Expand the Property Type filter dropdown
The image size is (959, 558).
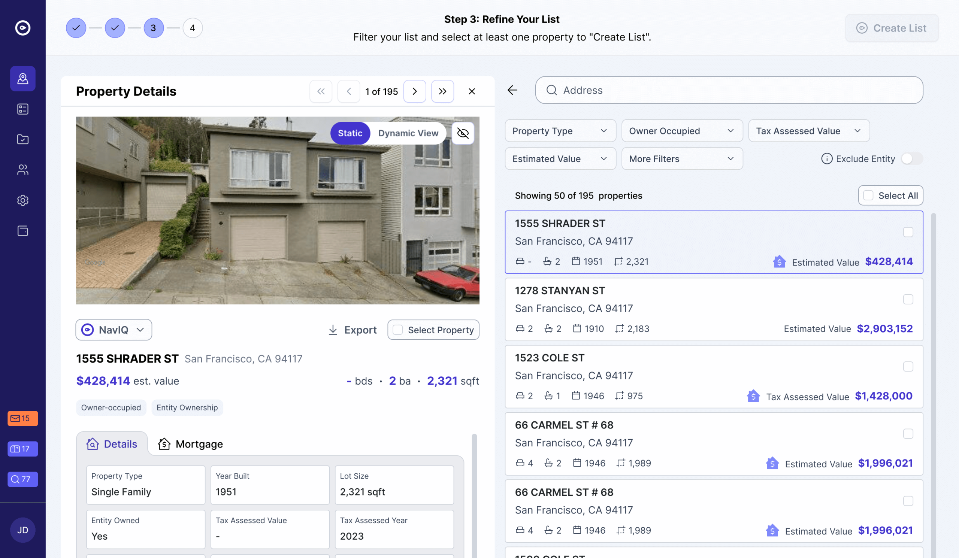560,131
